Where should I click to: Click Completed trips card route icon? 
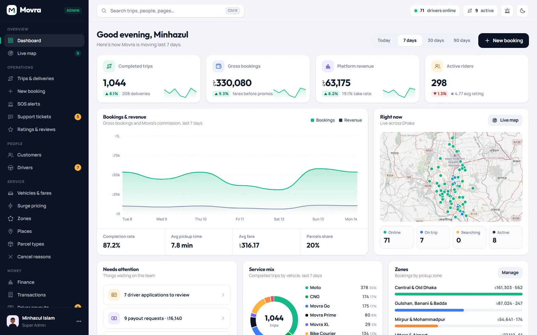[x=109, y=66]
